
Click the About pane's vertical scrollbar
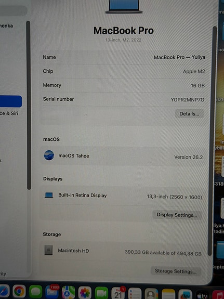click(214, 141)
